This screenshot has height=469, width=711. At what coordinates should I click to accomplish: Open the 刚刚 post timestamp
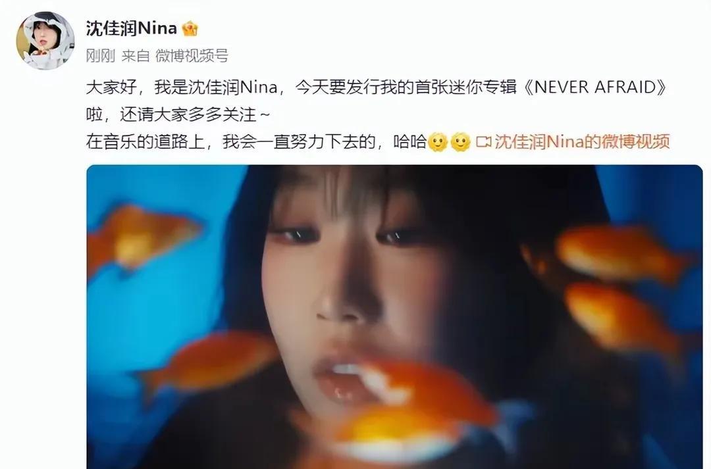point(101,56)
